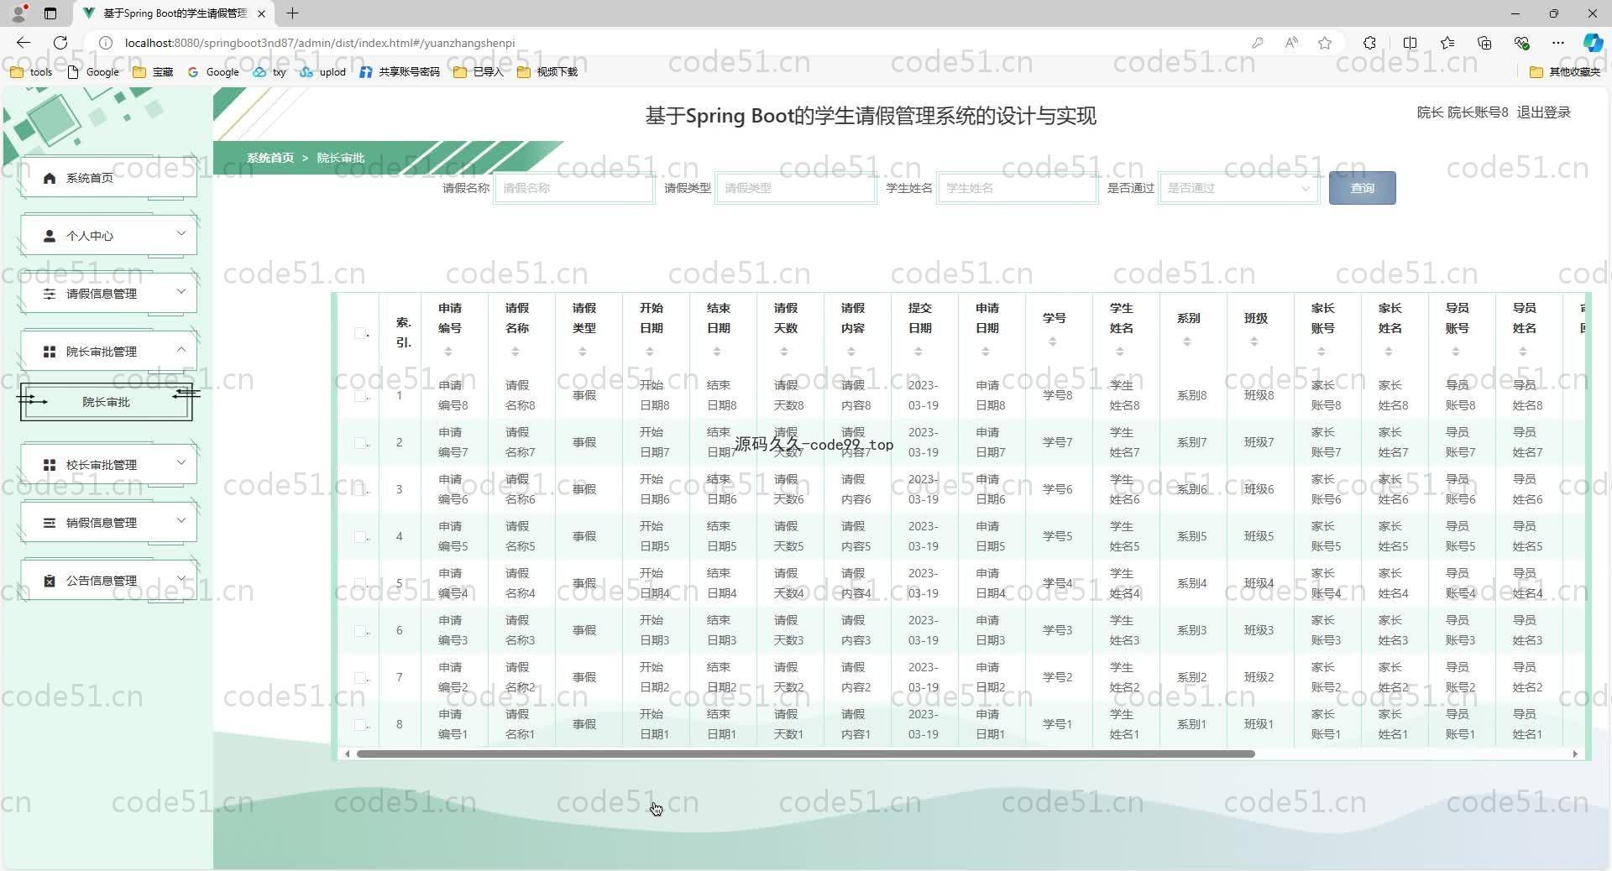Click the 系统首页 breadcrumb link
1612x871 pixels.
[270, 158]
